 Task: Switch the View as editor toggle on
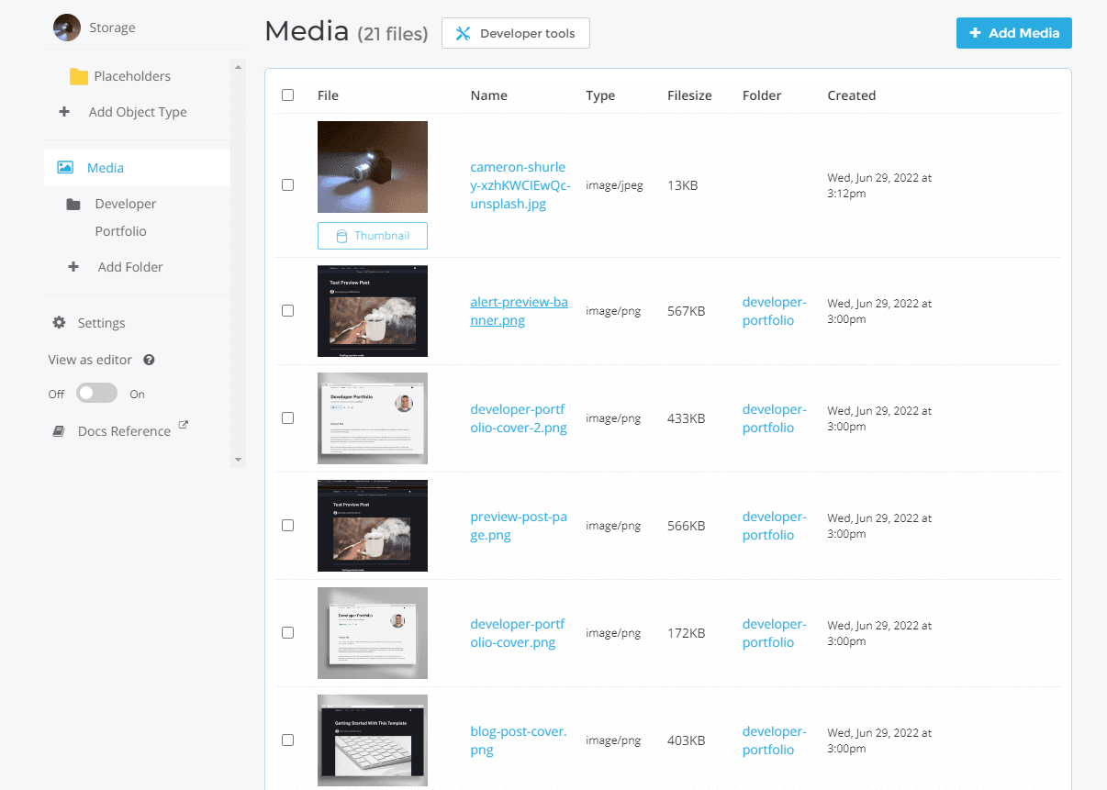pos(96,394)
